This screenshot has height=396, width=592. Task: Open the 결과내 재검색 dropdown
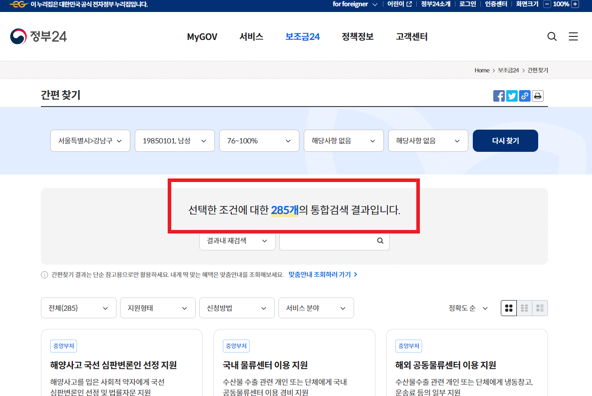(237, 240)
